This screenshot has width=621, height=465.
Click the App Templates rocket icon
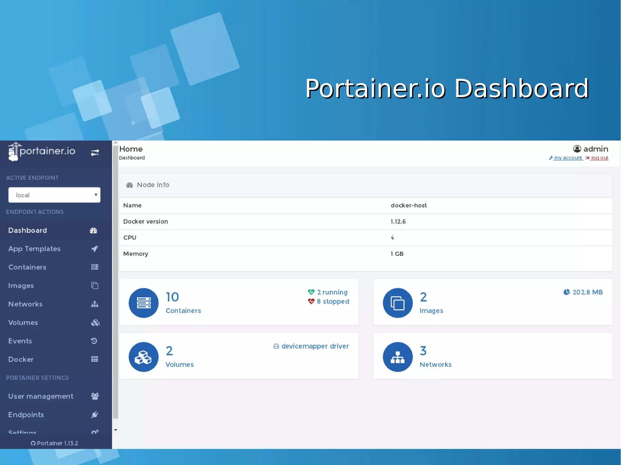tap(95, 249)
